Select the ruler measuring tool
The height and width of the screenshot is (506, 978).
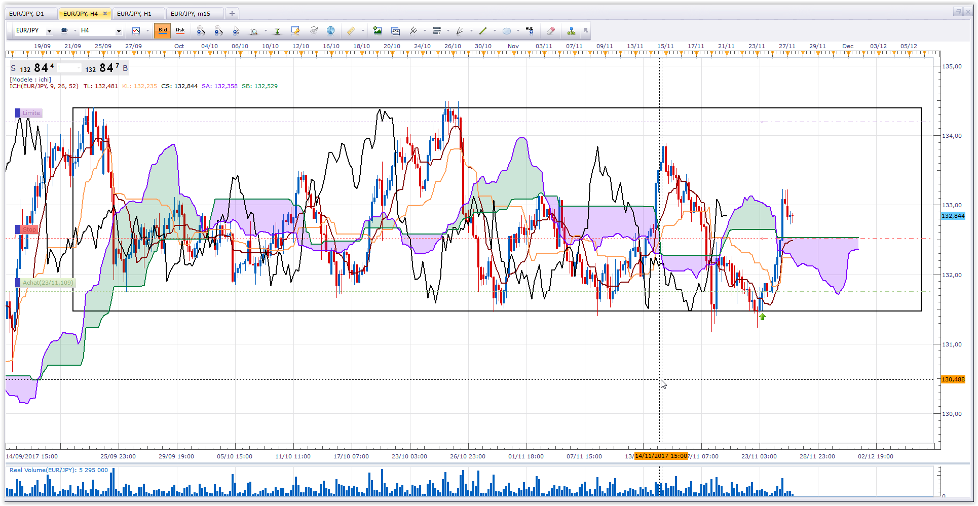(351, 31)
